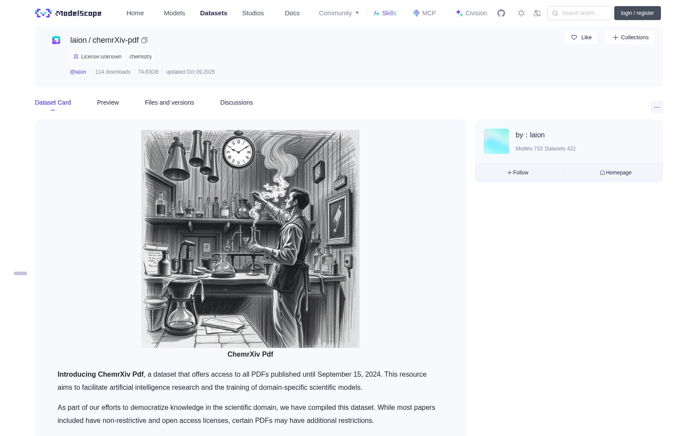The height and width of the screenshot is (436, 698).
Task: Switch to Files and versions tab
Action: point(169,102)
